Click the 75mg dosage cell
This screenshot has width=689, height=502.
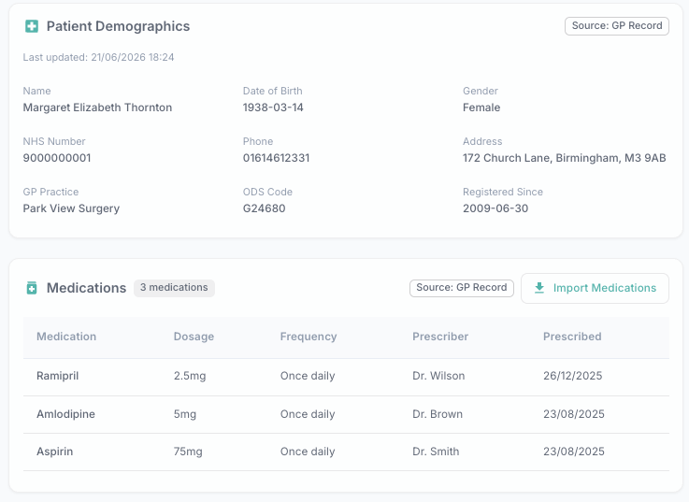tap(188, 452)
